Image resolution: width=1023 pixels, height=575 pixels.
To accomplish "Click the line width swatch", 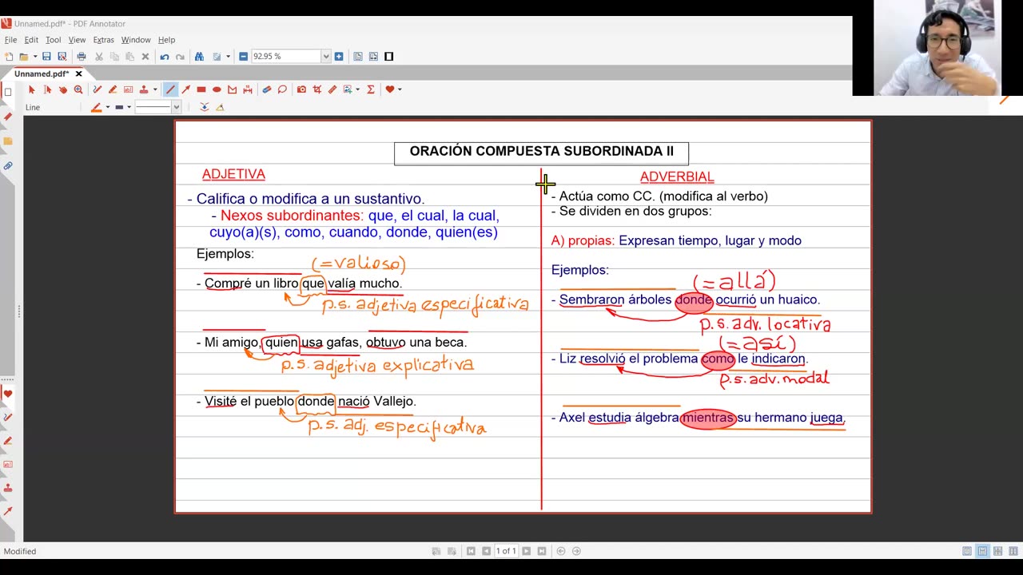I will (119, 107).
